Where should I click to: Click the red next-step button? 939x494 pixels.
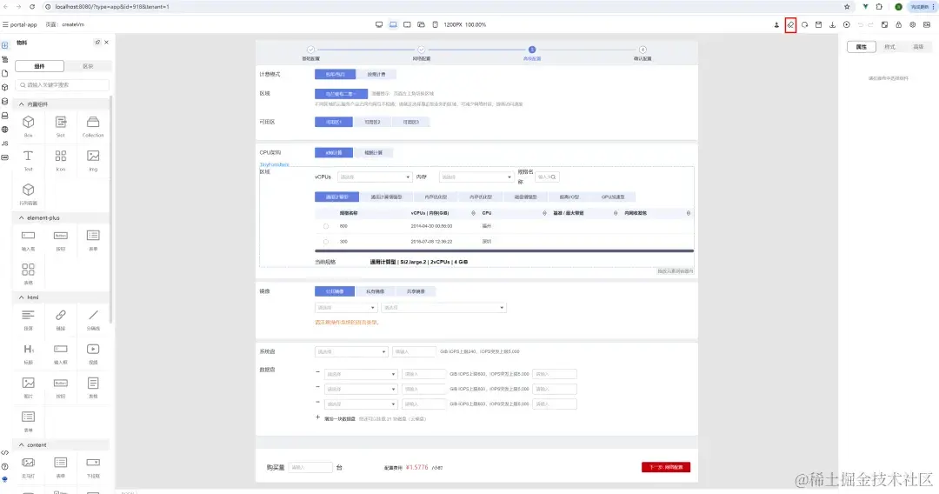[x=665, y=467]
